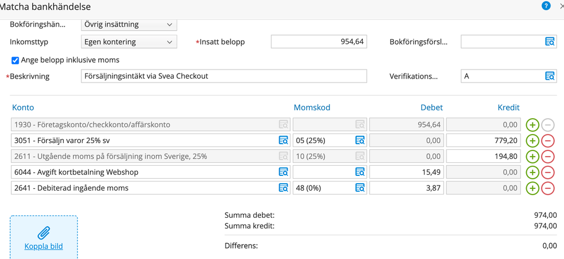The height and width of the screenshot is (259, 564).
Task: Click the Insatt belopp amount field
Action: (319, 42)
